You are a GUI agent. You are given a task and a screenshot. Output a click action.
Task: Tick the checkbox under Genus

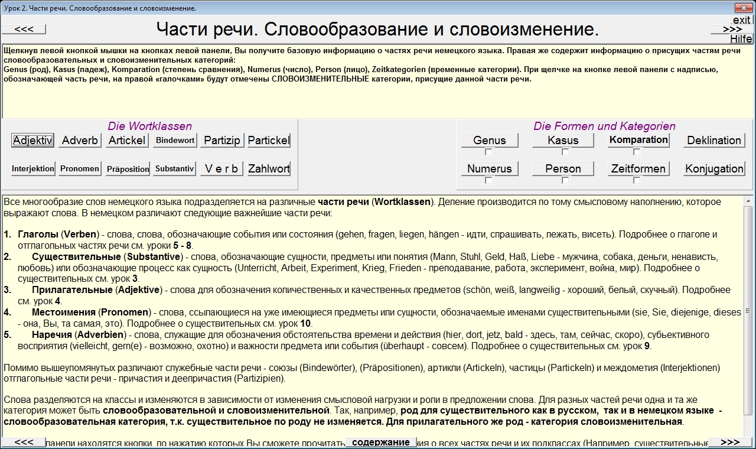[x=488, y=152]
